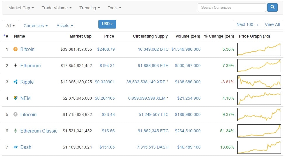Focus the Search Currencies field

(x=232, y=8)
